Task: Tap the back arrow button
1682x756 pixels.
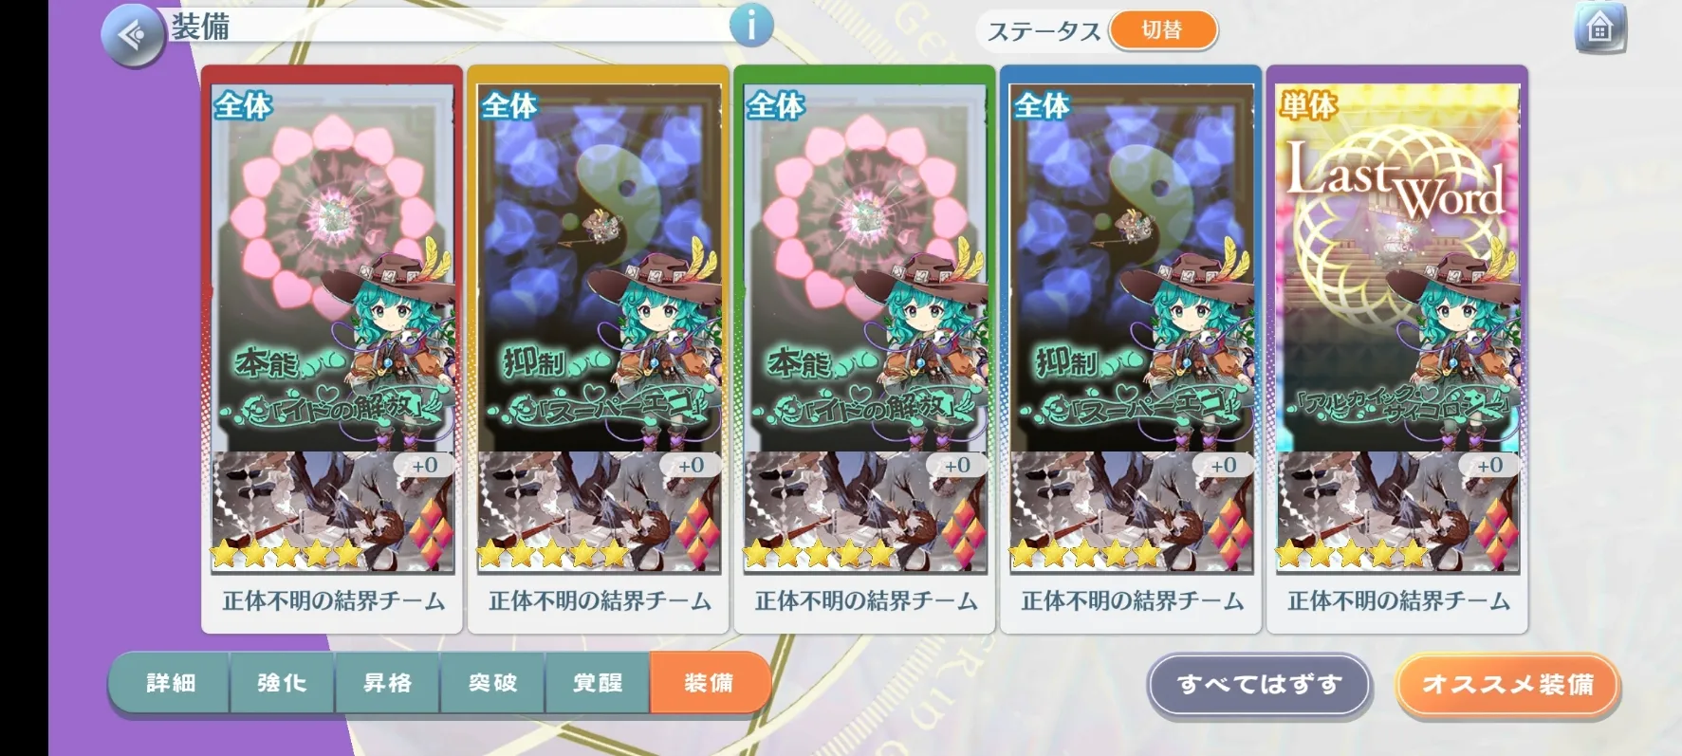Action: 133,35
